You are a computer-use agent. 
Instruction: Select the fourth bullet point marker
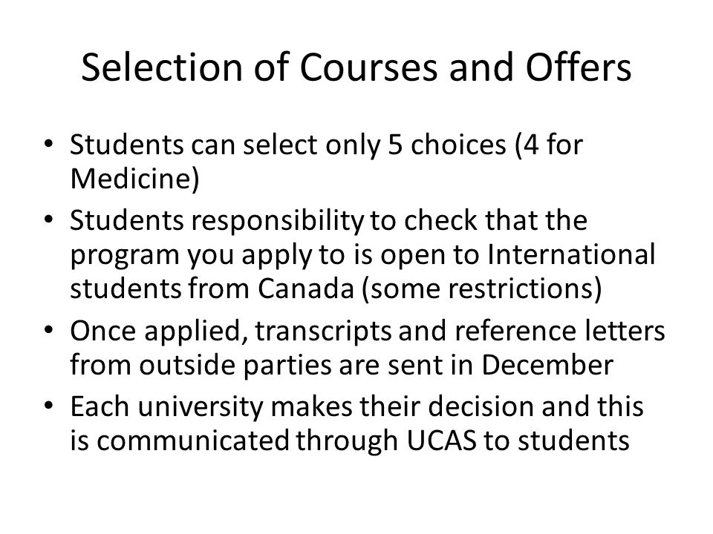tap(49, 406)
